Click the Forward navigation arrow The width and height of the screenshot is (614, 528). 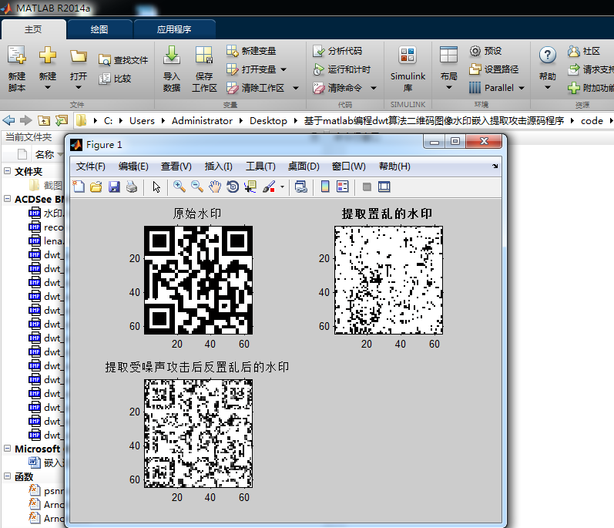click(26, 120)
